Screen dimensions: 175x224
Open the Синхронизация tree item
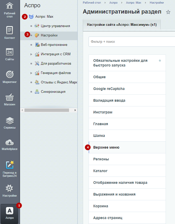(x=53, y=92)
